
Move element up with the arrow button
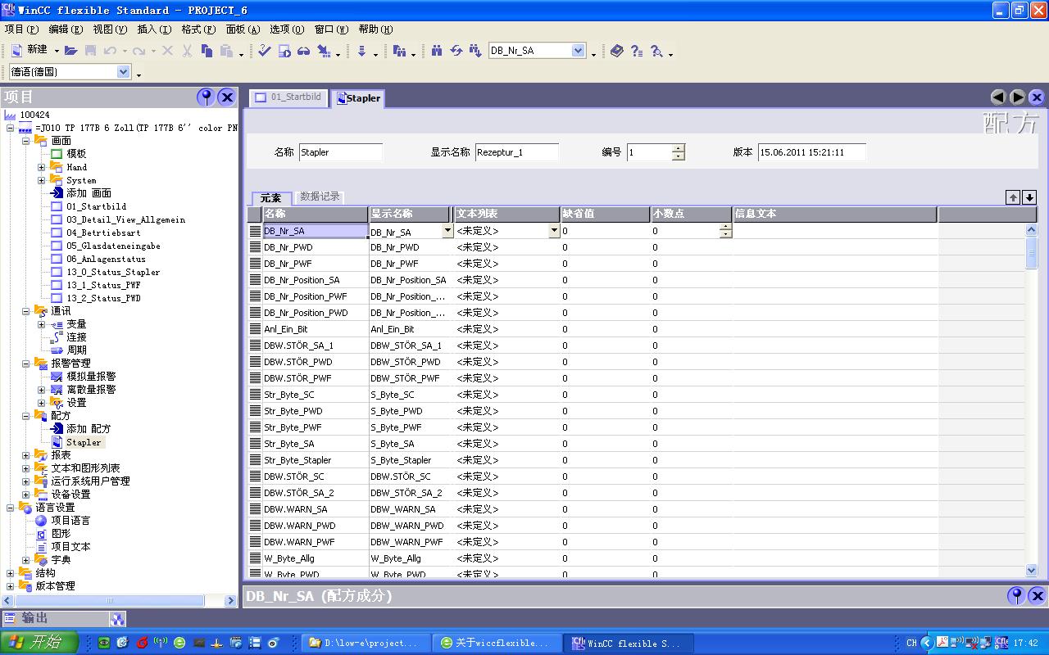click(x=1014, y=197)
